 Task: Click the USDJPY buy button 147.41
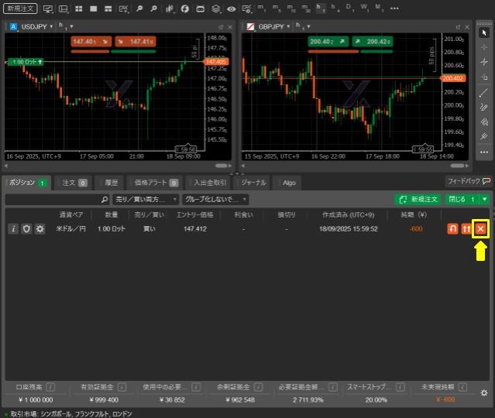click(135, 41)
